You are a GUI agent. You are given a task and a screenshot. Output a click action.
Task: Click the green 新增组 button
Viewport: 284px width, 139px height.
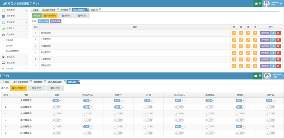tap(37, 16)
